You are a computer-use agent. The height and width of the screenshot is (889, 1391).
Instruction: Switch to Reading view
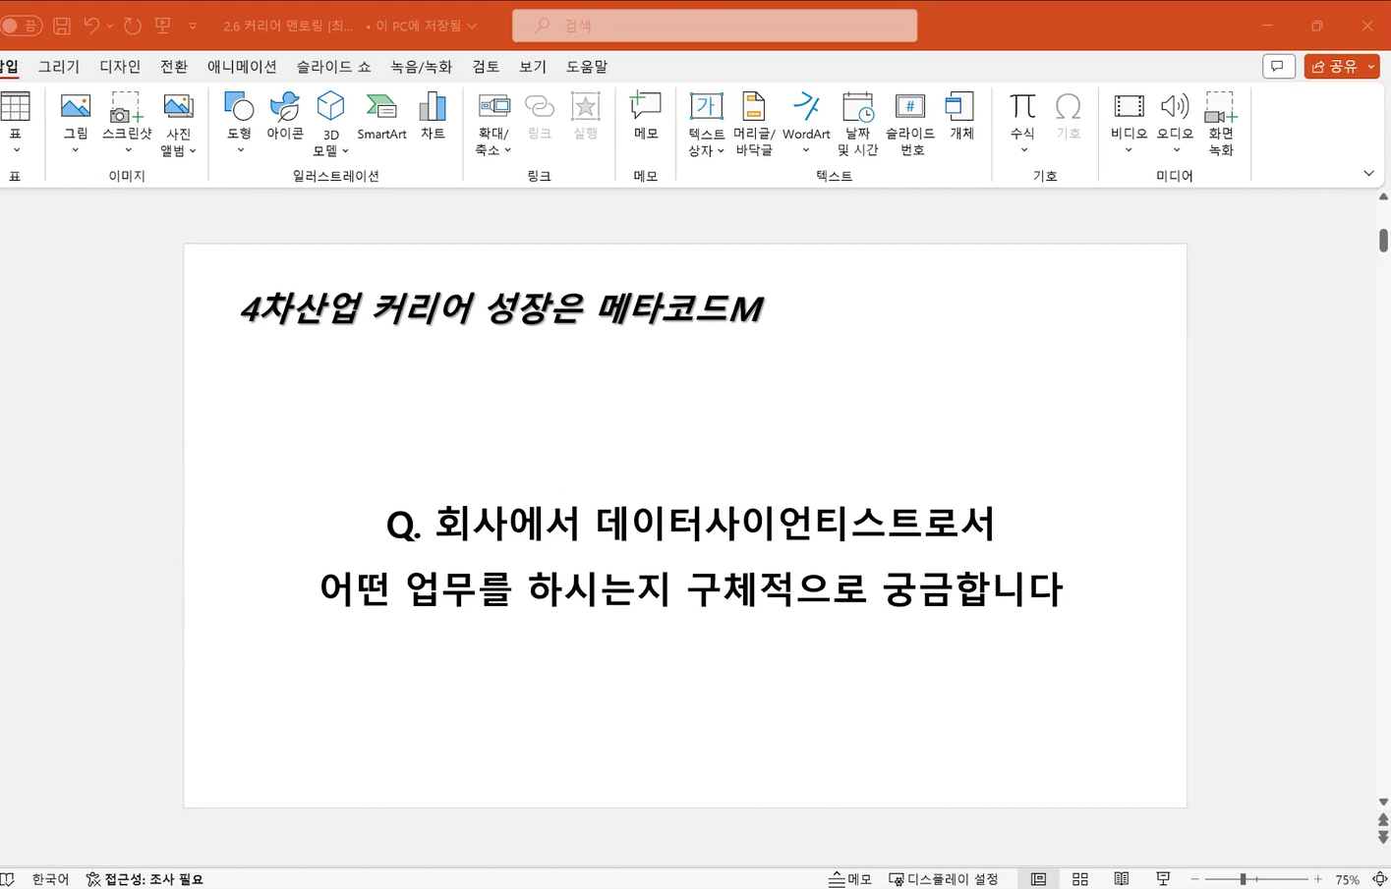pos(1122,879)
